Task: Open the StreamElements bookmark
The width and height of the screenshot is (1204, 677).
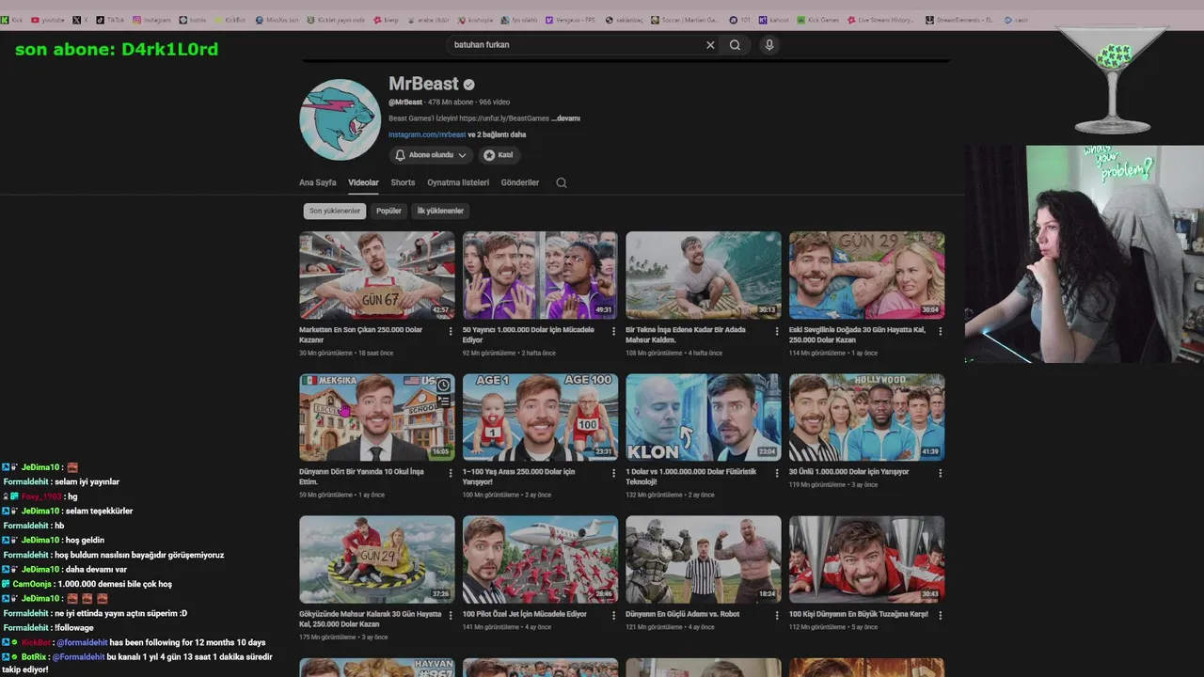Action: pyautogui.click(x=960, y=20)
